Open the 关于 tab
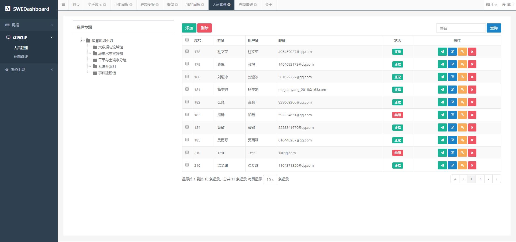Screen dimensions: 516x242 (x=268, y=5)
